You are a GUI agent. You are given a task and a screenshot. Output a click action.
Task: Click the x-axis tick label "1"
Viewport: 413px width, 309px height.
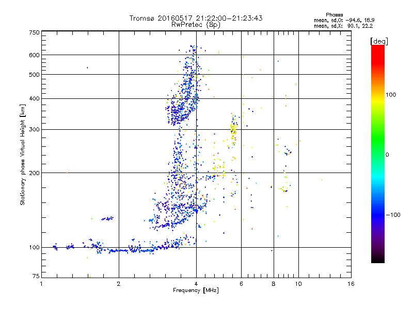coord(41,284)
